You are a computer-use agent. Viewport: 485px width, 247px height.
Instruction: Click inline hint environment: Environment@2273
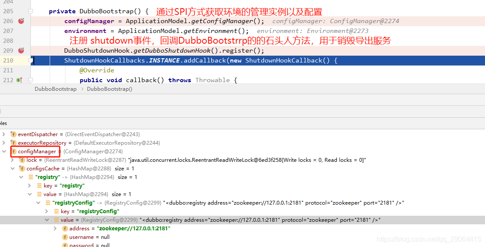pyautogui.click(x=312, y=31)
